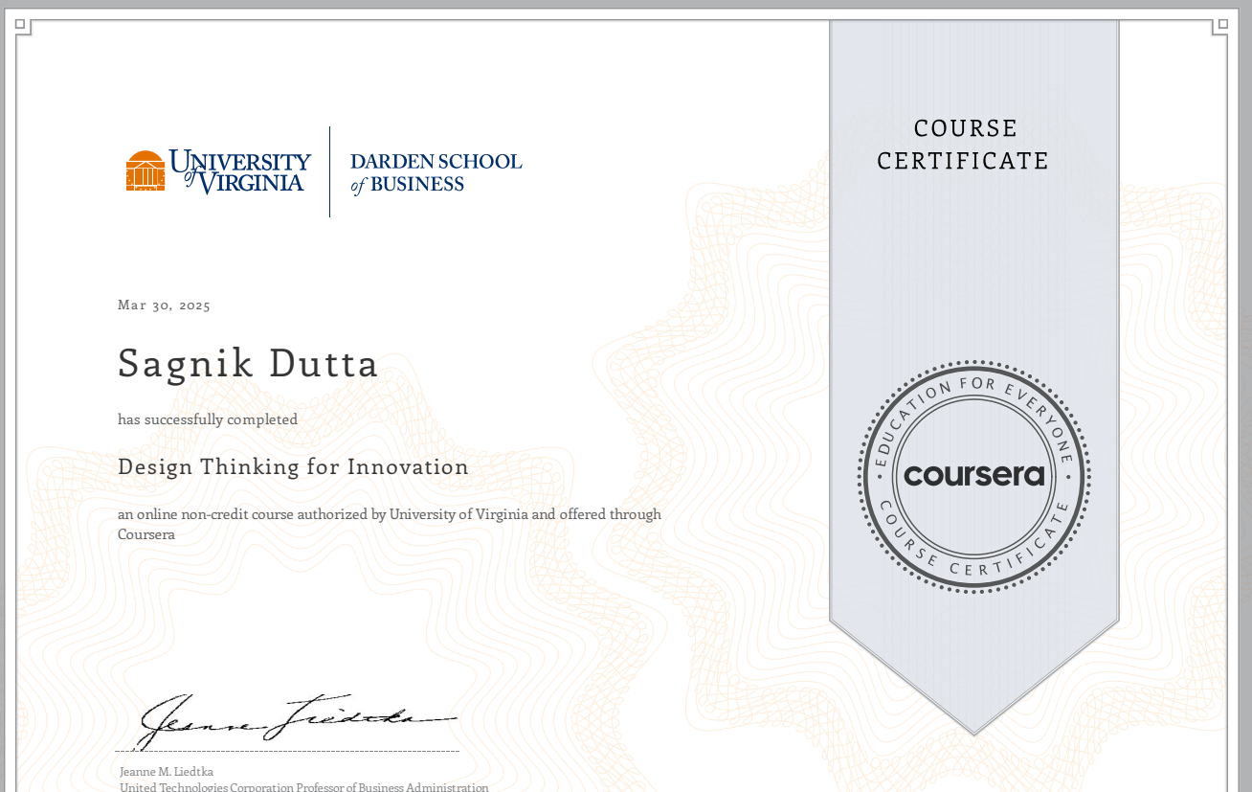Select the course title 'Design Thinking for Innovation'
Viewport: 1252px width, 792px height.
293,467
